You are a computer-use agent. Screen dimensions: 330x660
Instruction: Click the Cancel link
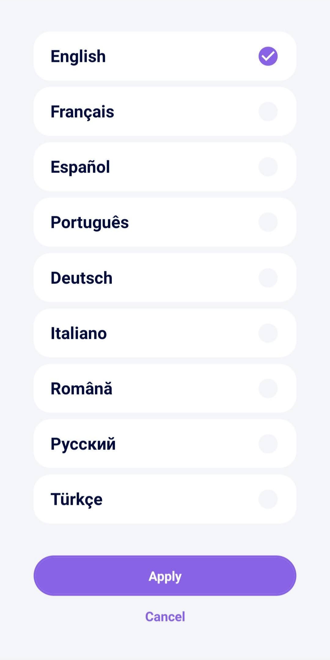click(x=165, y=617)
